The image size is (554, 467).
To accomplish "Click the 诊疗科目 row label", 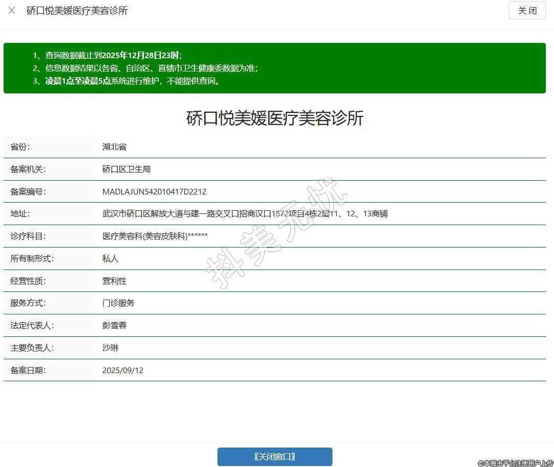I will tap(28, 236).
